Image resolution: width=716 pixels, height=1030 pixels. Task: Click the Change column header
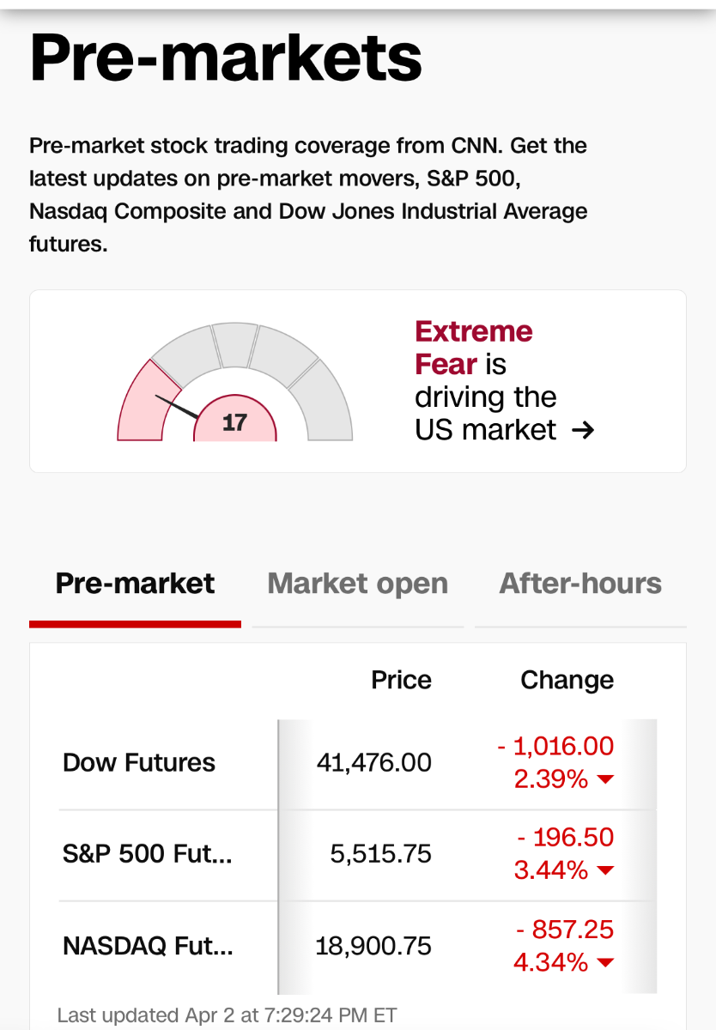(567, 680)
